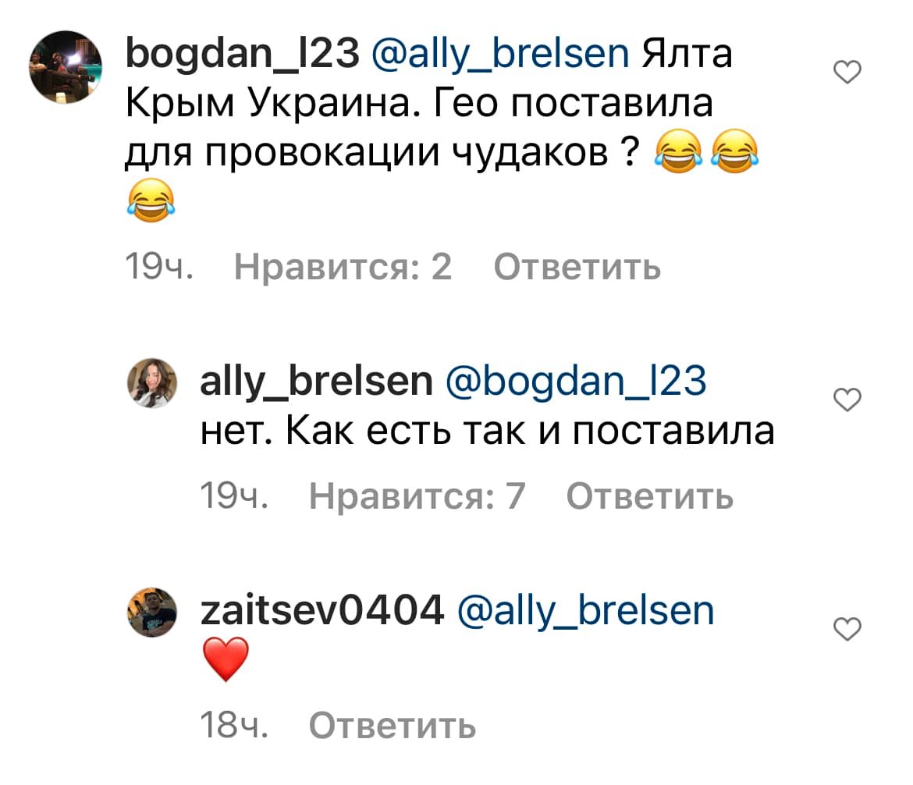Click 'Ответить' under zaitsev0404's comment
This screenshot has height=785, width=913.
coord(393,726)
